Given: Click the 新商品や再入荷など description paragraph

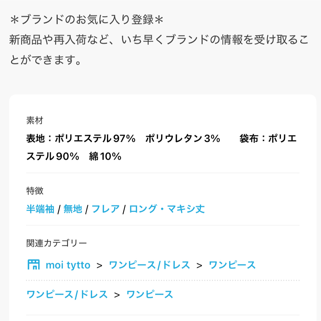Looking at the screenshot, I should tap(159, 50).
